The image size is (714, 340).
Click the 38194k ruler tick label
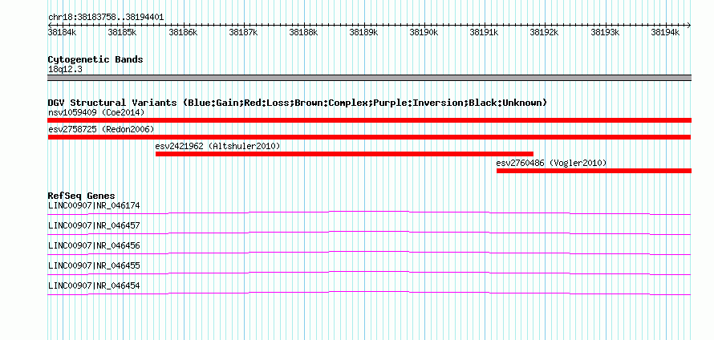click(666, 32)
